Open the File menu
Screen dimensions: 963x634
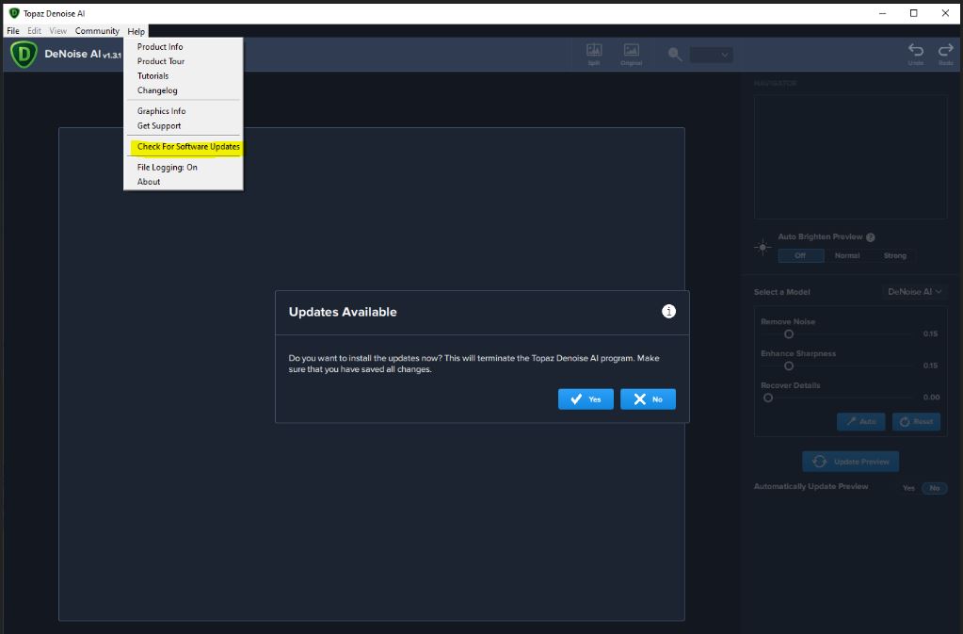coord(13,31)
